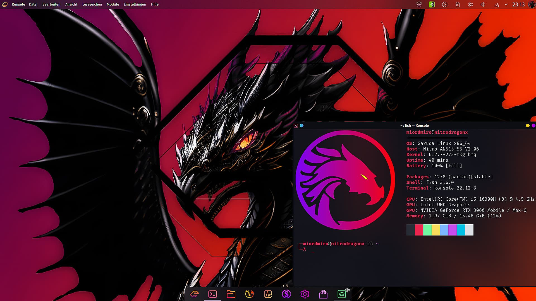Click the yellow dot button in Konsole titlebar
The image size is (536, 301).
click(x=528, y=126)
